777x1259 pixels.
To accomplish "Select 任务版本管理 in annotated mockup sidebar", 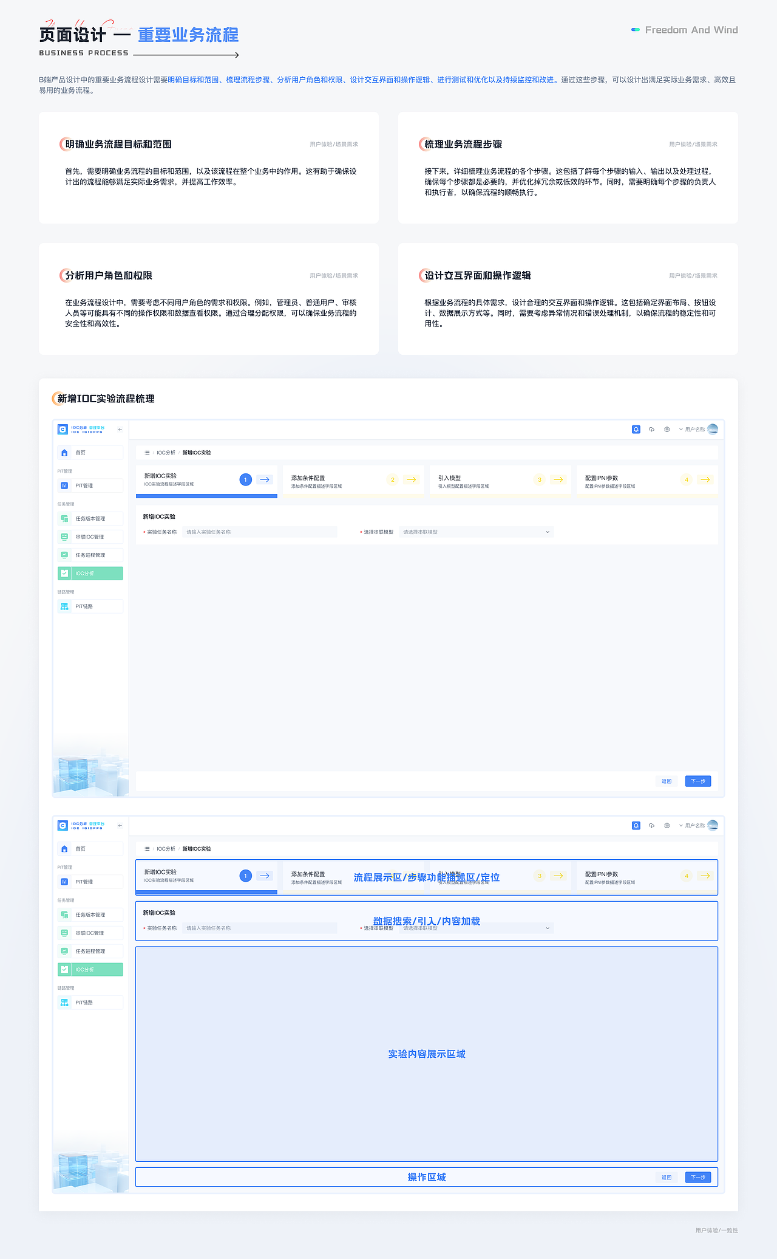I will (90, 914).
